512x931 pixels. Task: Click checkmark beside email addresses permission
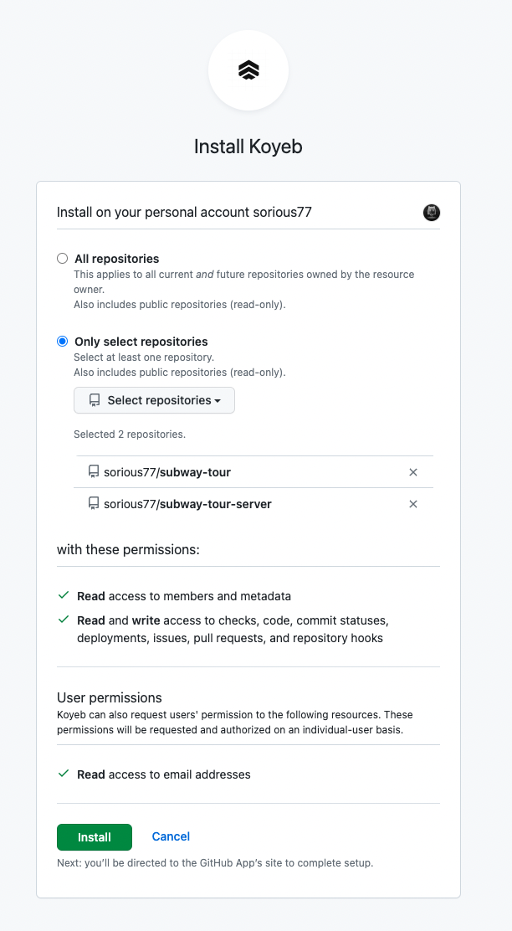point(64,774)
